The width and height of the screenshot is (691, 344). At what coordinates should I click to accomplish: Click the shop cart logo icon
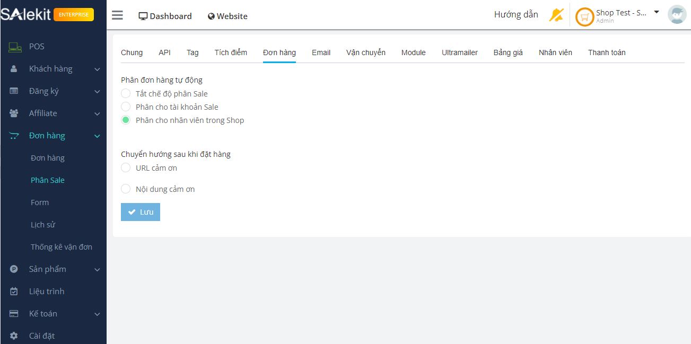tap(584, 17)
